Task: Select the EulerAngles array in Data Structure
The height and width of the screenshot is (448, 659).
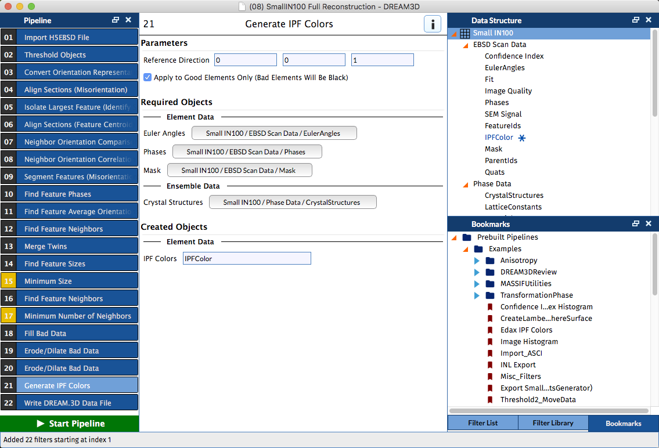Action: (x=505, y=67)
